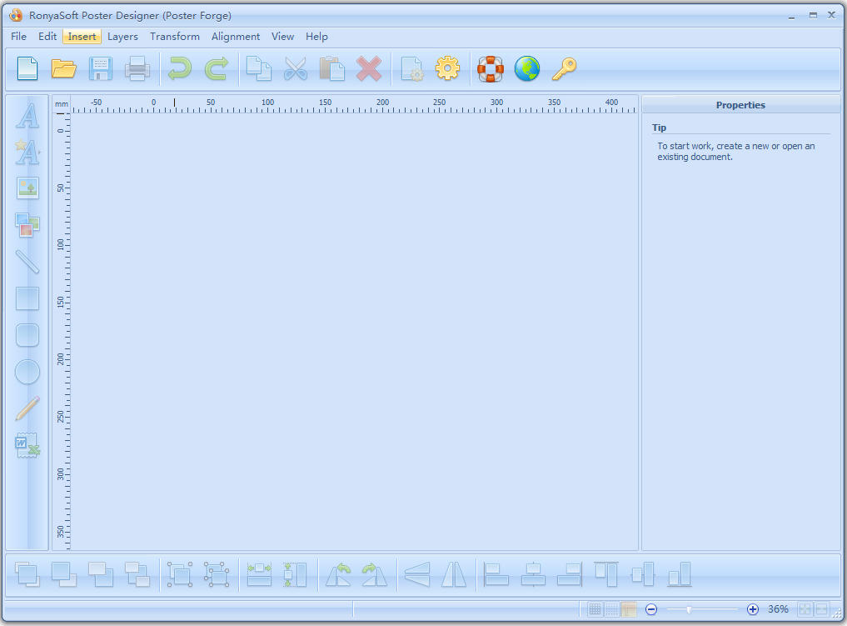
Task: Toggle the dotted grid display in status bar
Action: click(611, 609)
